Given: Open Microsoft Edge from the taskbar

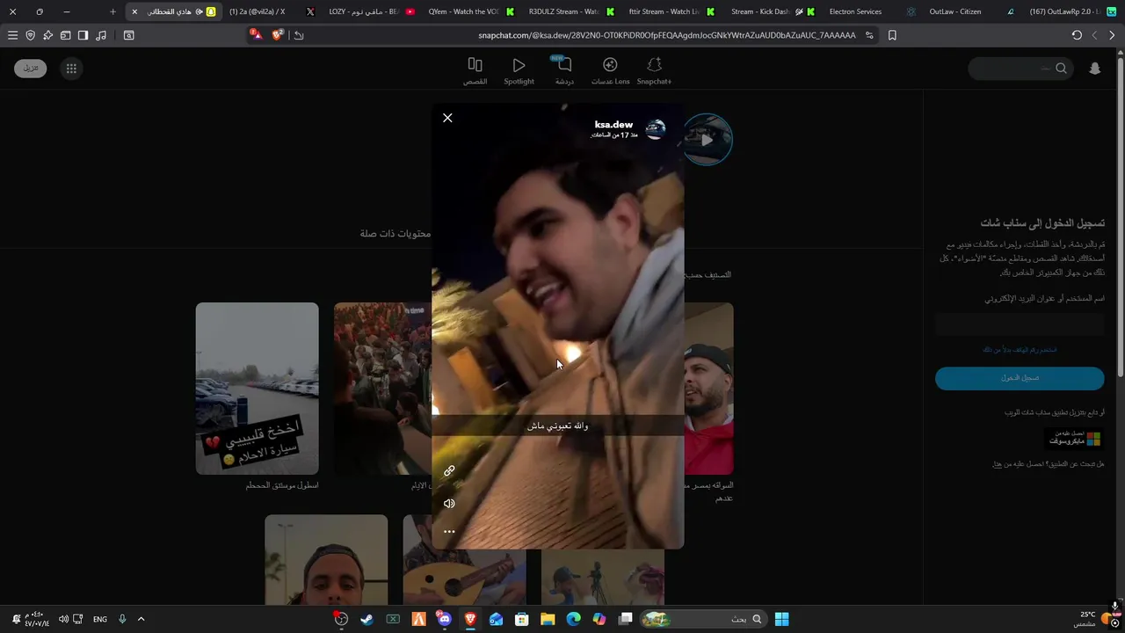Looking at the screenshot, I should tap(573, 619).
